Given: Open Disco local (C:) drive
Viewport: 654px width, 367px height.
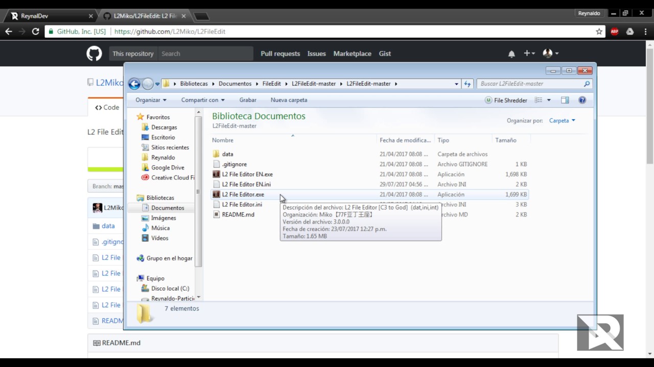Looking at the screenshot, I should pyautogui.click(x=170, y=289).
